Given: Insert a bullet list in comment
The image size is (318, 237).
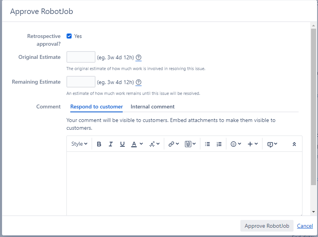Looking at the screenshot, I should point(207,144).
